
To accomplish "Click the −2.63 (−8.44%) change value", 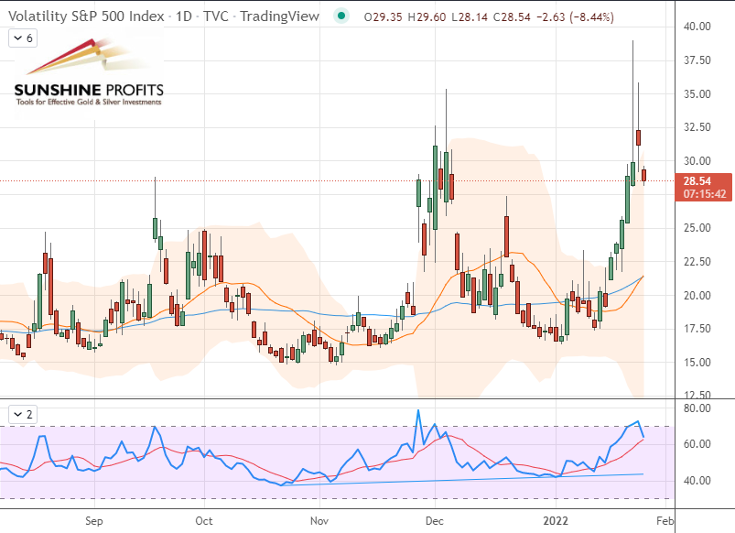I will click(x=575, y=17).
